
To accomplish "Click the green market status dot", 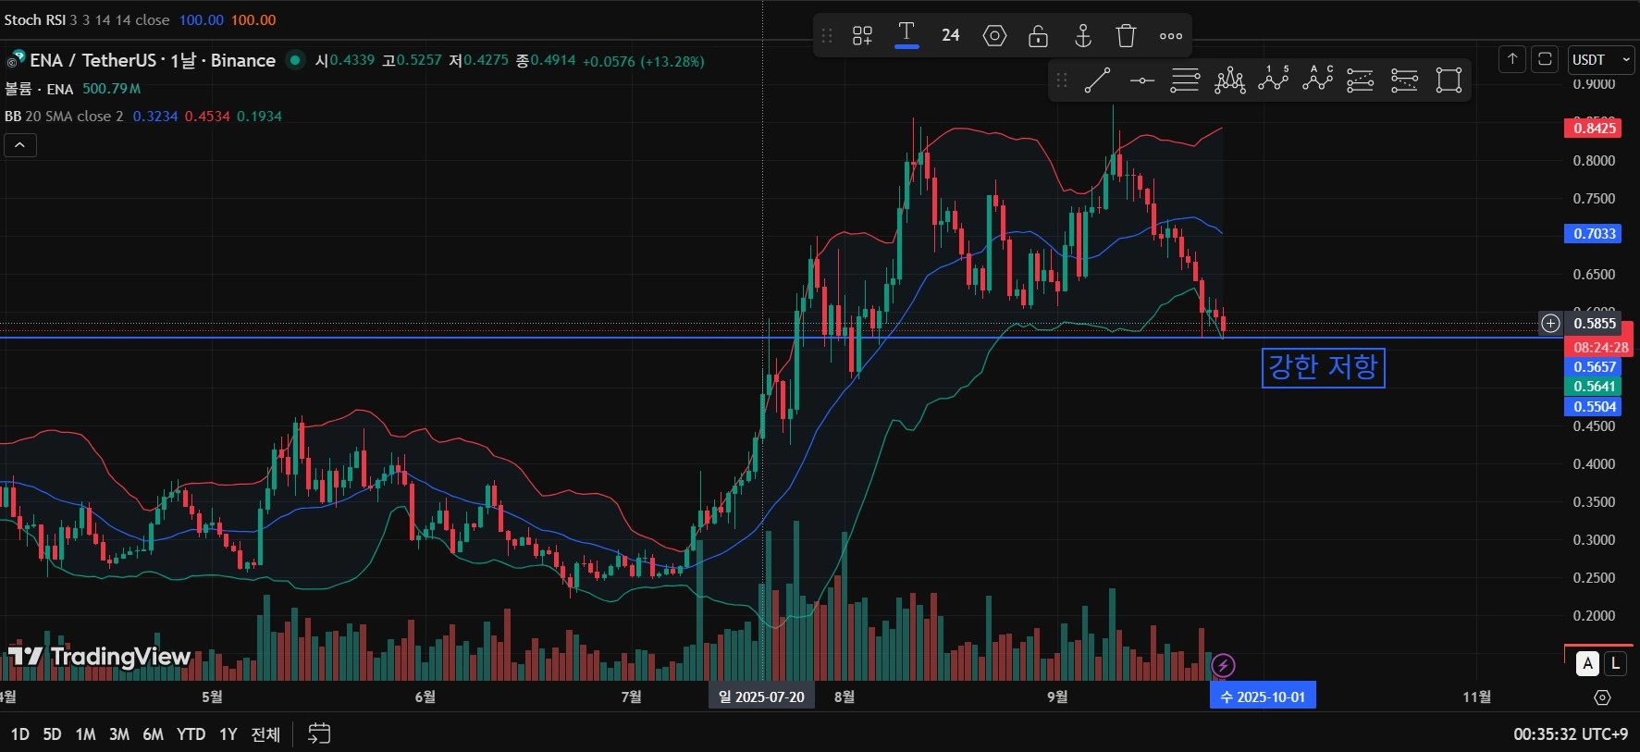I will [x=295, y=60].
